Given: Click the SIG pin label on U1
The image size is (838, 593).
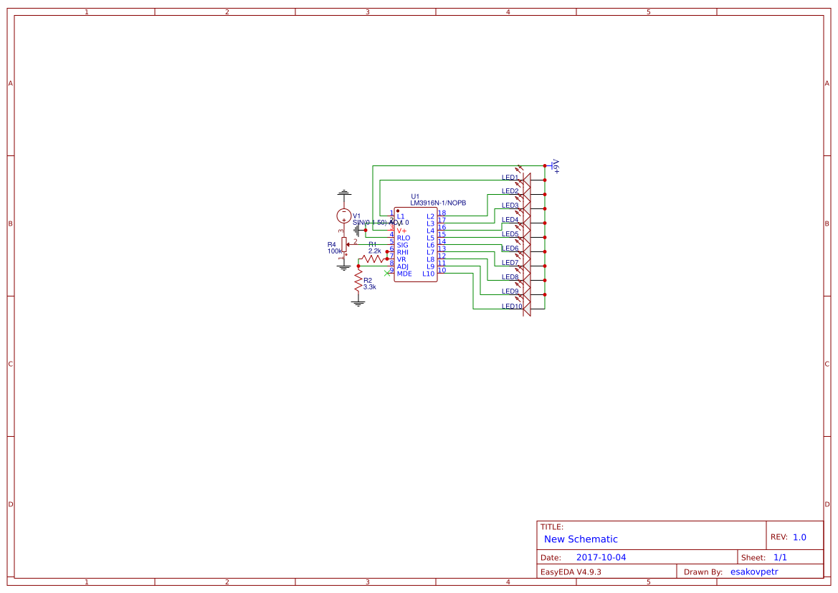Looking at the screenshot, I should (x=402, y=245).
